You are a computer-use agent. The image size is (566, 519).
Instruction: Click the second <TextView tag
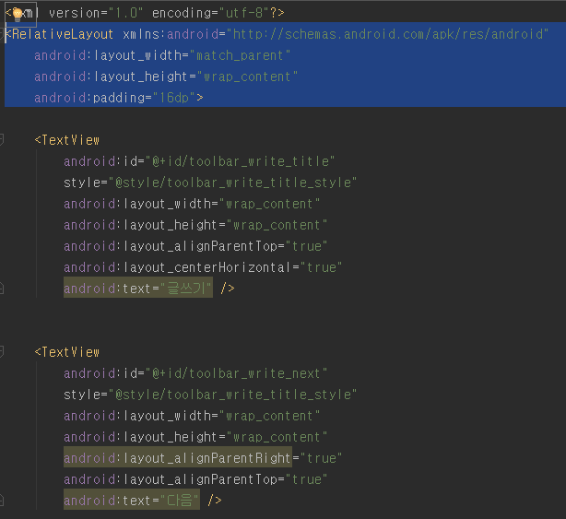pos(66,352)
